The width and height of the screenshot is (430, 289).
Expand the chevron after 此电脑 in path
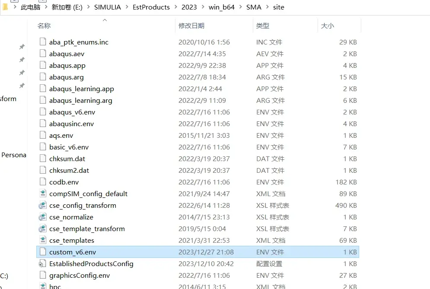[46, 7]
